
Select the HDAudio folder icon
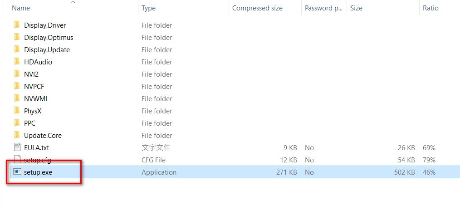tap(17, 62)
